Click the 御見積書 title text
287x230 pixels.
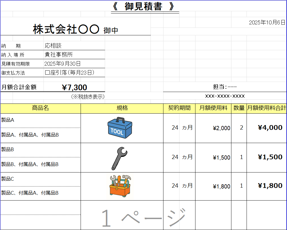point(143,6)
